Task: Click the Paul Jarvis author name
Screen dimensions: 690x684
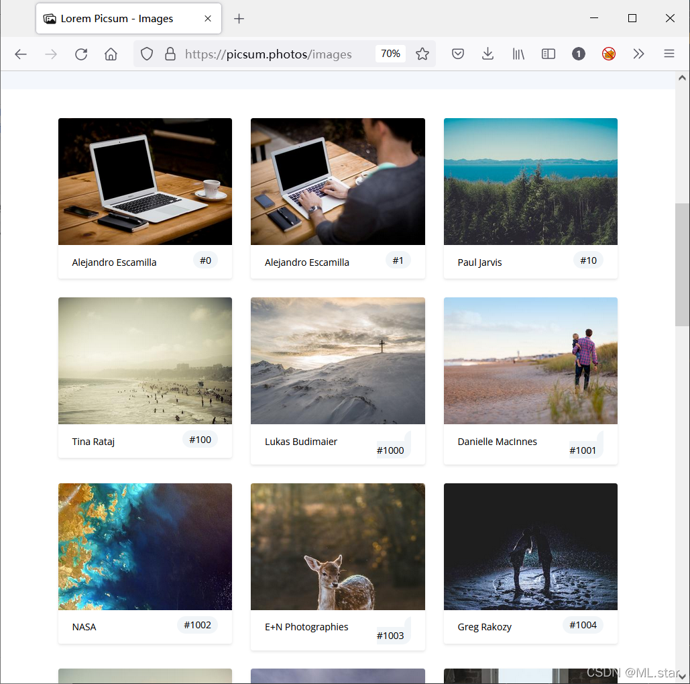Action: pos(479,262)
